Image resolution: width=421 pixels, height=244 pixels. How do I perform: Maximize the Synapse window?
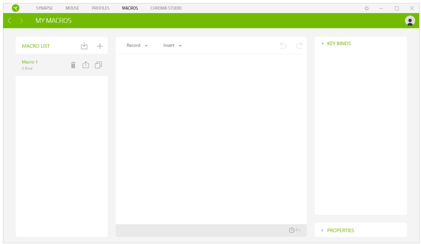click(396, 8)
